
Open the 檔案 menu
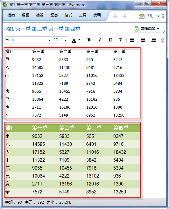pyautogui.click(x=11, y=15)
